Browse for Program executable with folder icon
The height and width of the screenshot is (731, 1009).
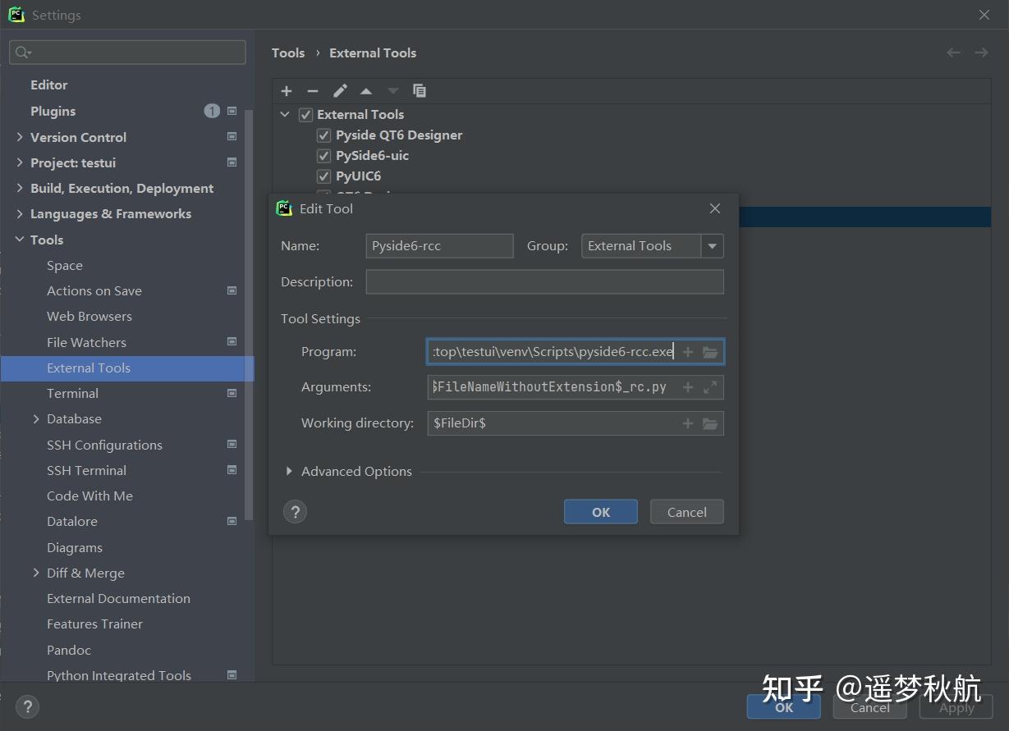[x=709, y=351]
